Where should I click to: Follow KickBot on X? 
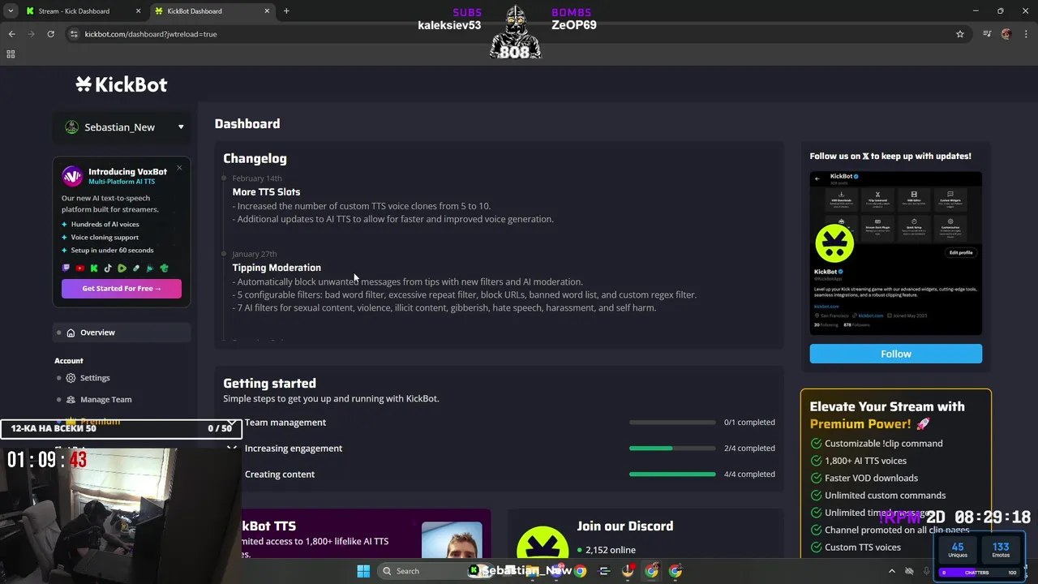coord(895,354)
